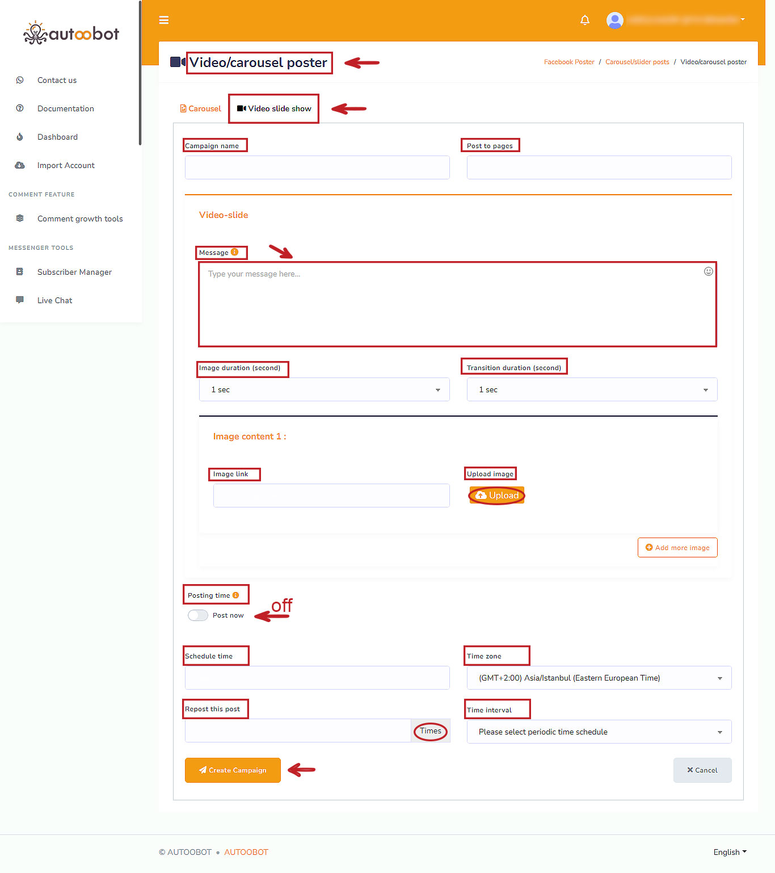This screenshot has height=873, width=775.
Task: Select the Video slide show tab
Action: (x=274, y=108)
